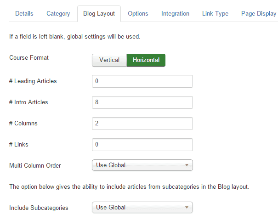Switch to the Link Type tab

point(215,14)
